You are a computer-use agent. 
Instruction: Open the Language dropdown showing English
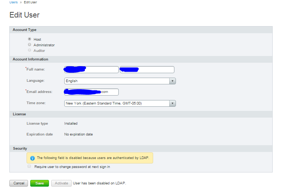pyautogui.click(x=120, y=81)
